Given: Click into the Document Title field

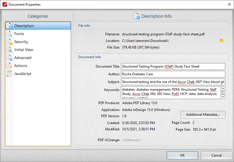Looking at the screenshot, I should click(x=173, y=66).
